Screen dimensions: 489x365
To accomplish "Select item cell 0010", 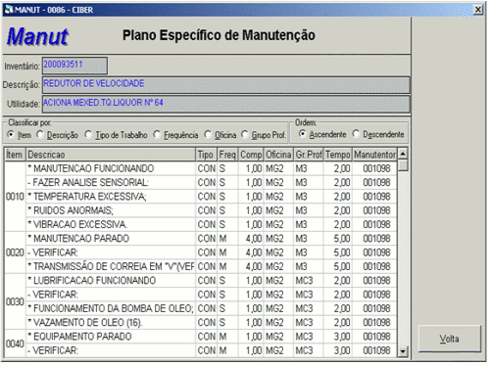I will [x=15, y=197].
